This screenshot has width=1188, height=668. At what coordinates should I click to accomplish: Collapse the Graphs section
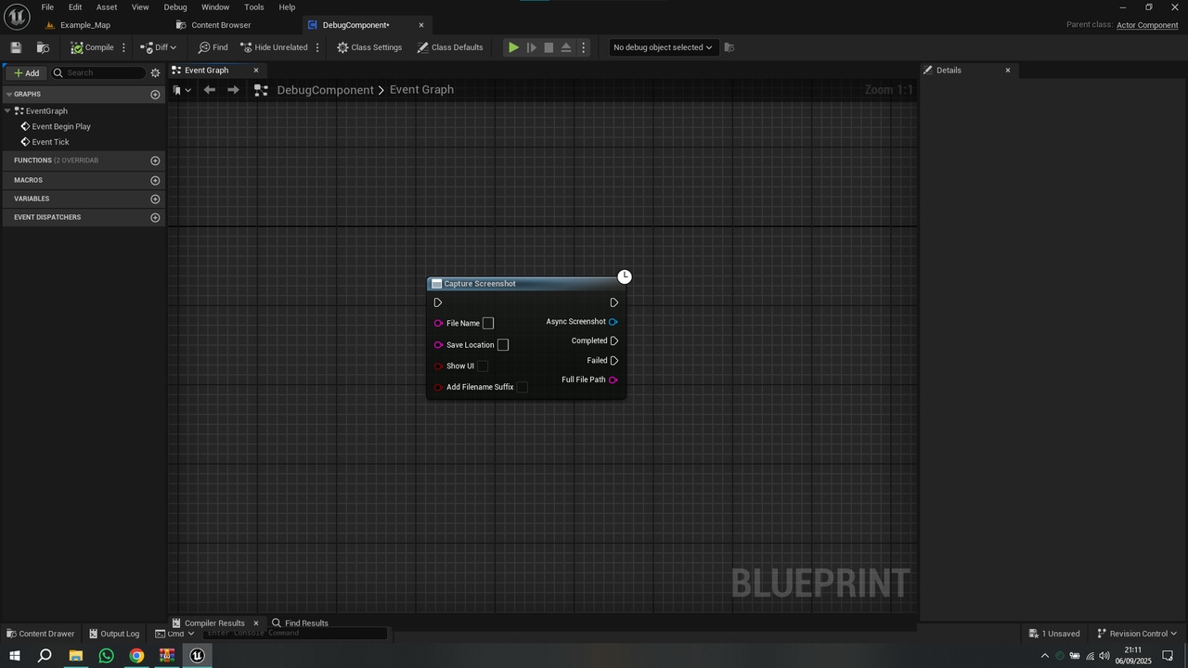pyautogui.click(x=8, y=94)
